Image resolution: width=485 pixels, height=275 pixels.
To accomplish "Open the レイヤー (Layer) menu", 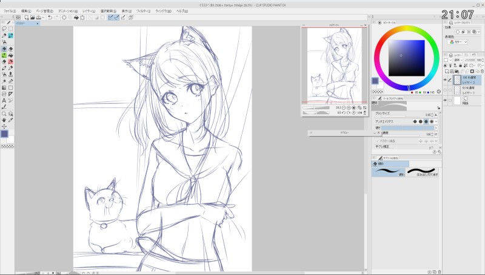I will pos(89,11).
